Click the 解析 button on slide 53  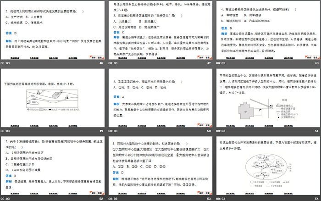pos(201,193)
